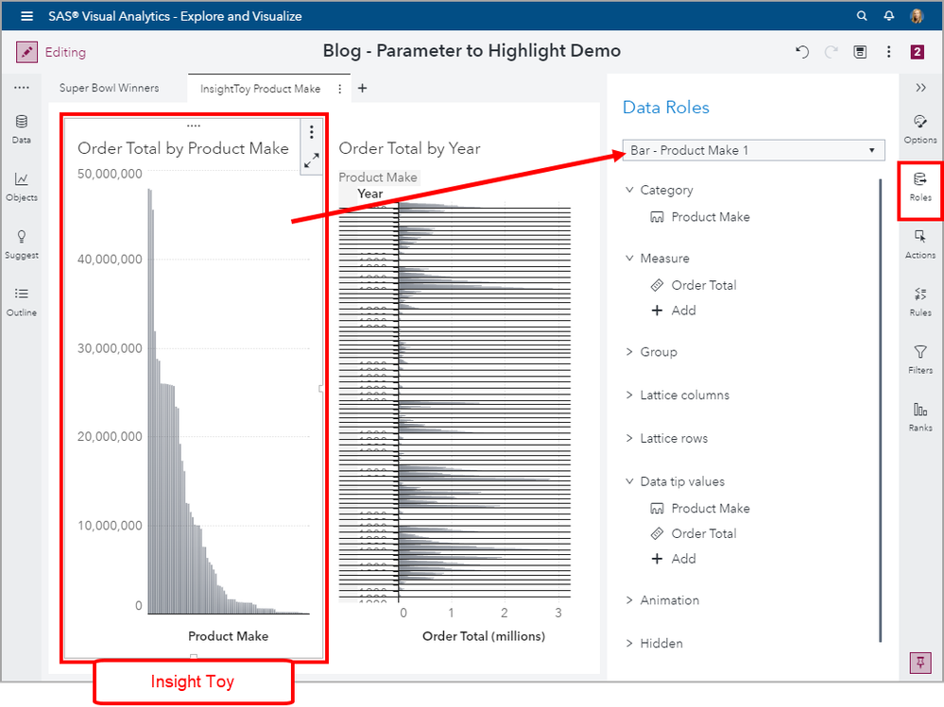Collapse the Category role section
The image size is (944, 707).
coord(629,191)
